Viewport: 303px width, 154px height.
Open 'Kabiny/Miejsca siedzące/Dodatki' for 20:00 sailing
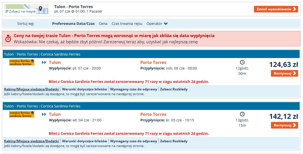(32, 89)
